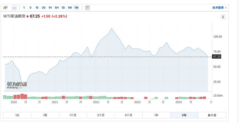Click the news overlay table icon
Image resolution: width=242 pixels, height=123 pixels.
tap(87, 8)
